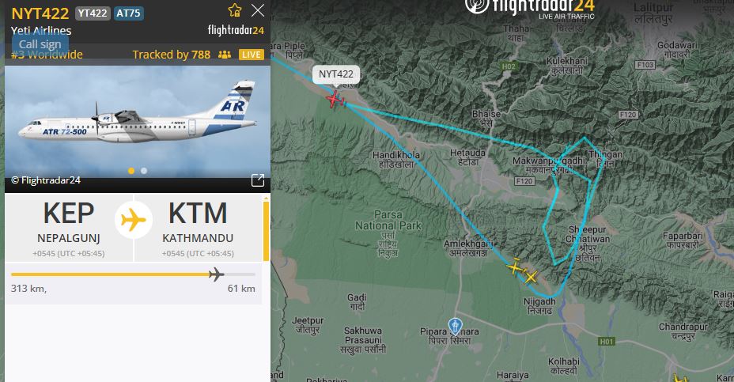Open aircraft photo in external link icon

tap(258, 180)
